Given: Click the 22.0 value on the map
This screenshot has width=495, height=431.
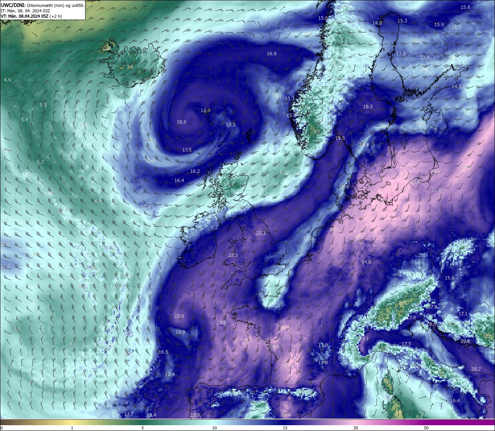Looking at the screenshot, I should (x=436, y=189).
